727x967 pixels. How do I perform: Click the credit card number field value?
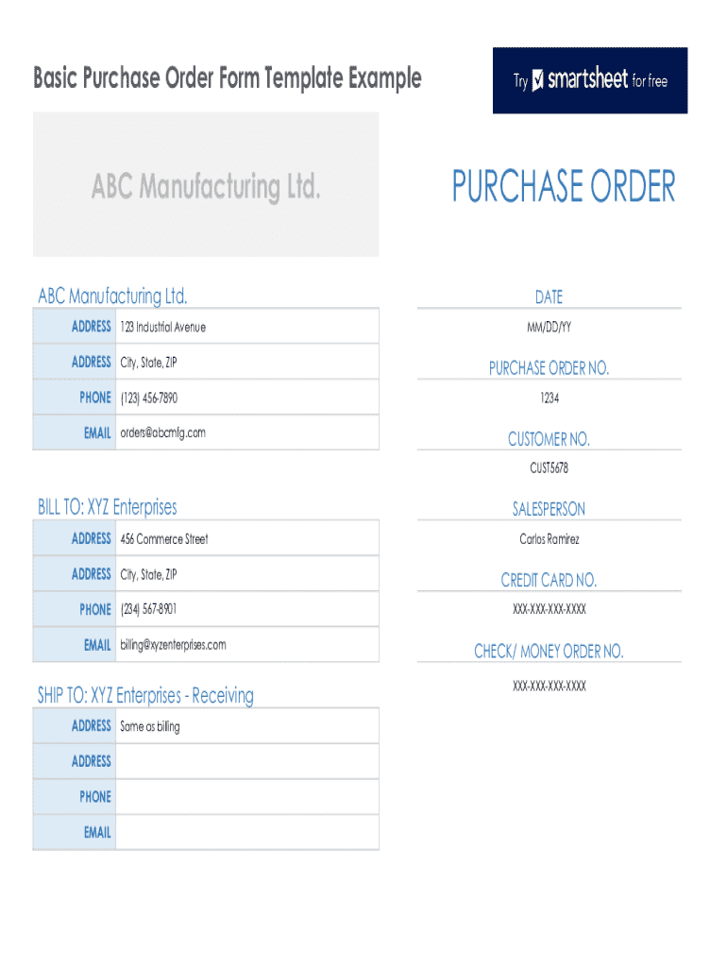549,610
